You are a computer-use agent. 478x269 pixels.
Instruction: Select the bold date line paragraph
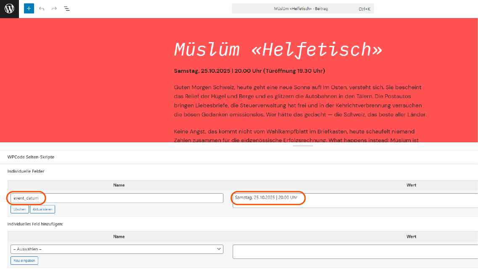click(x=249, y=71)
